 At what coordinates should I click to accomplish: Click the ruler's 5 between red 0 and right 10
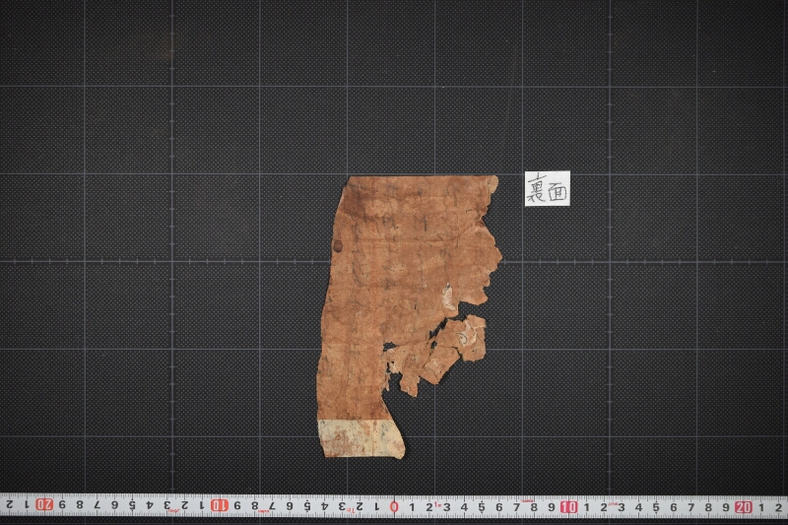[482, 507]
